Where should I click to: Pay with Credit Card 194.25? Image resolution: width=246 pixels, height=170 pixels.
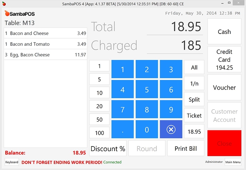point(224,59)
